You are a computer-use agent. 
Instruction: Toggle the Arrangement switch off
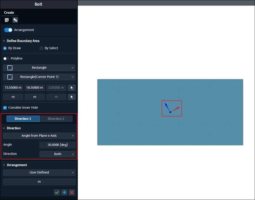tap(8, 30)
